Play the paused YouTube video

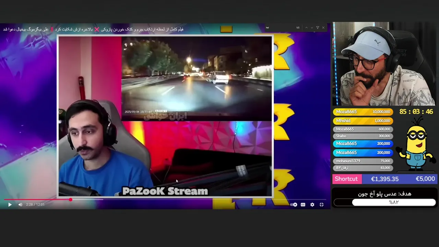tap(10, 204)
